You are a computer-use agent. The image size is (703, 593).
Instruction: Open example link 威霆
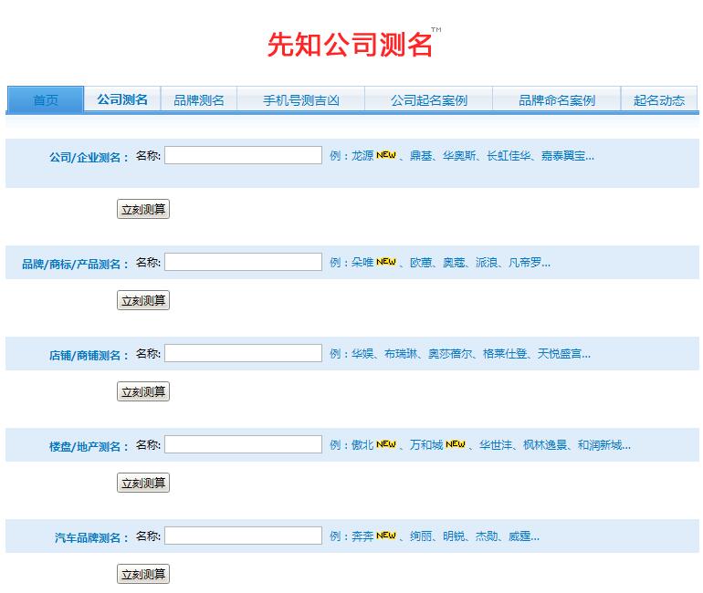[519, 536]
